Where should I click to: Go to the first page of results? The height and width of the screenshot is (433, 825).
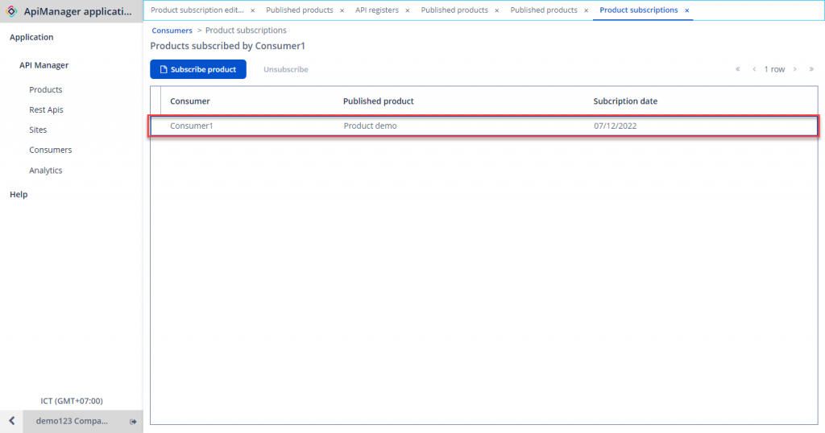pos(737,69)
